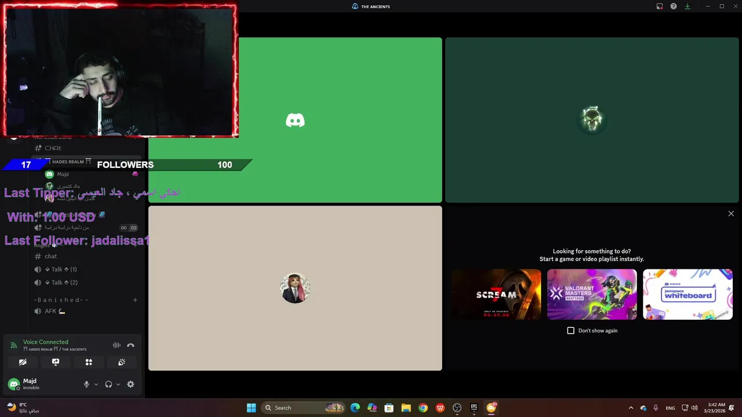Expand input device options next to microphone
This screenshot has height=417, width=742.
(96, 384)
